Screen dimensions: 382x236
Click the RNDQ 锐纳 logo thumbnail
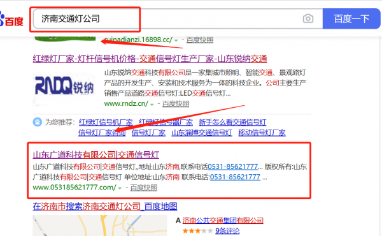64,87
